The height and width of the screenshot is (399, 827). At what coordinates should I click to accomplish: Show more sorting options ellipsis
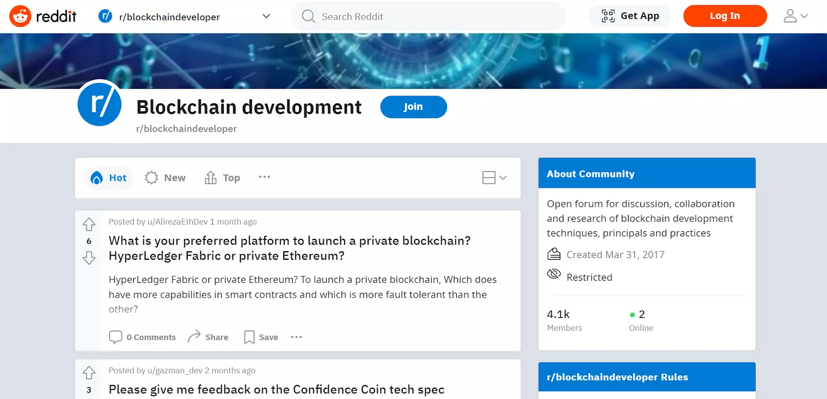click(264, 177)
